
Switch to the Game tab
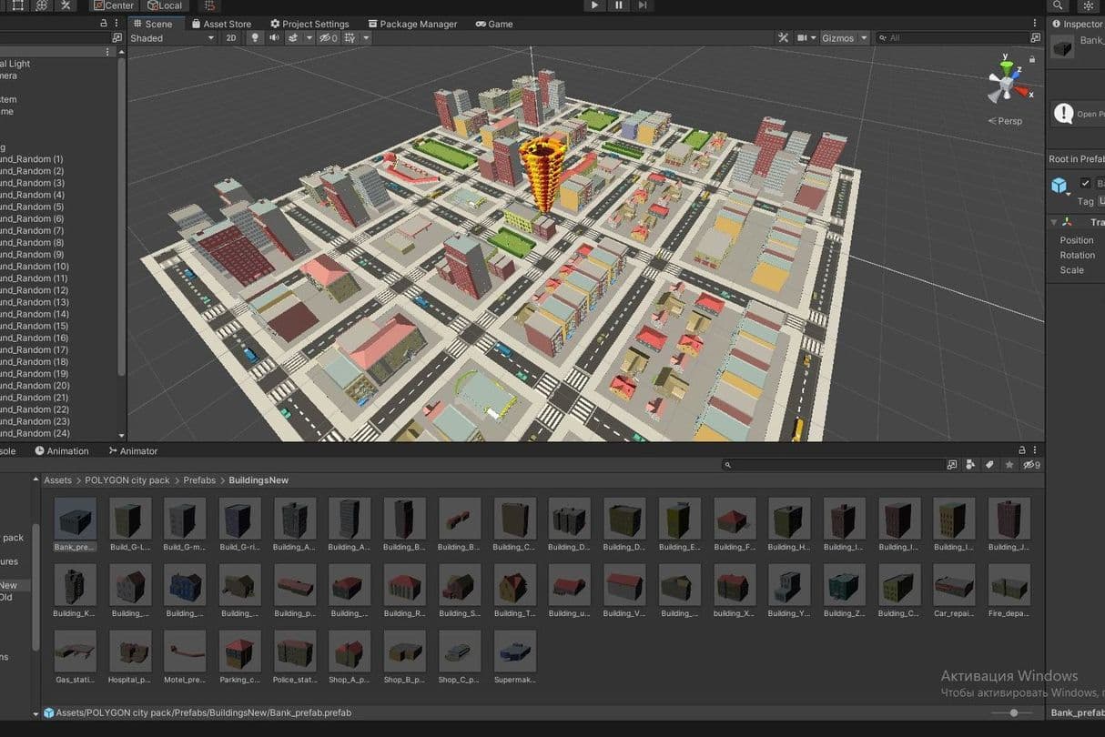[x=494, y=24]
